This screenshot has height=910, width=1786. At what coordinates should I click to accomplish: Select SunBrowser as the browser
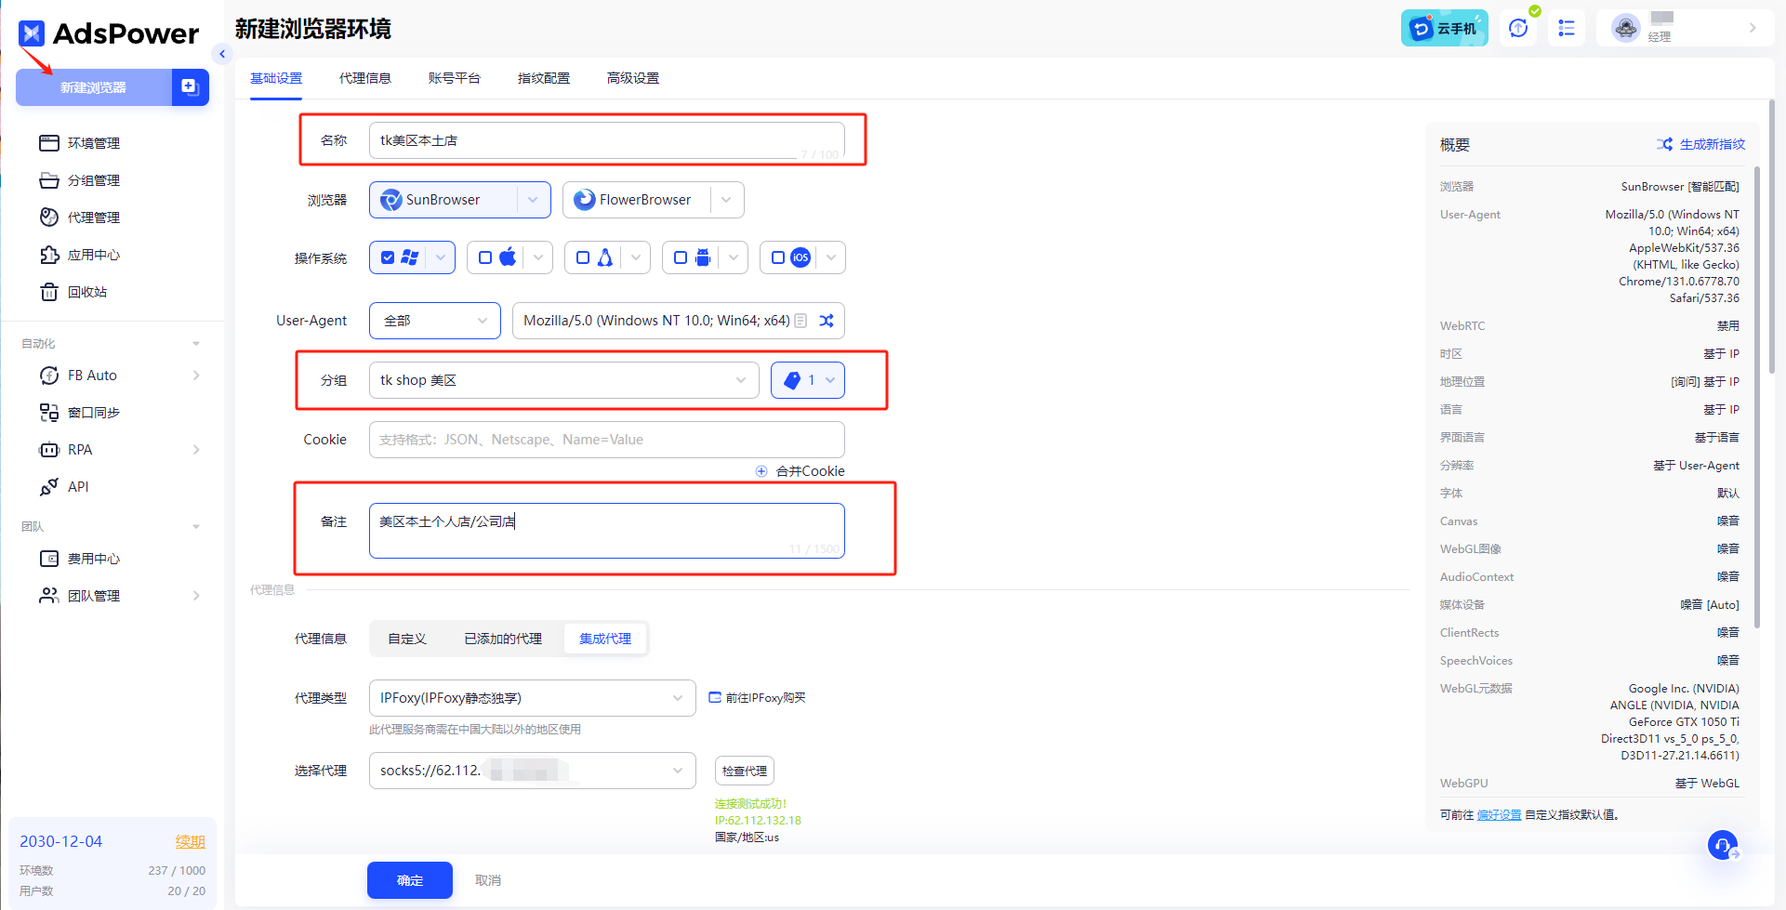[443, 200]
